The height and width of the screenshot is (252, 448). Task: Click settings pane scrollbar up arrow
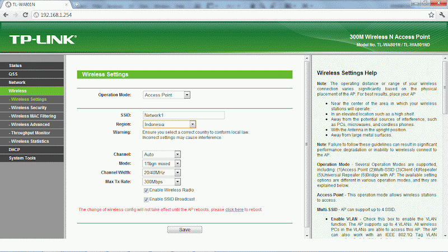point(307,58)
